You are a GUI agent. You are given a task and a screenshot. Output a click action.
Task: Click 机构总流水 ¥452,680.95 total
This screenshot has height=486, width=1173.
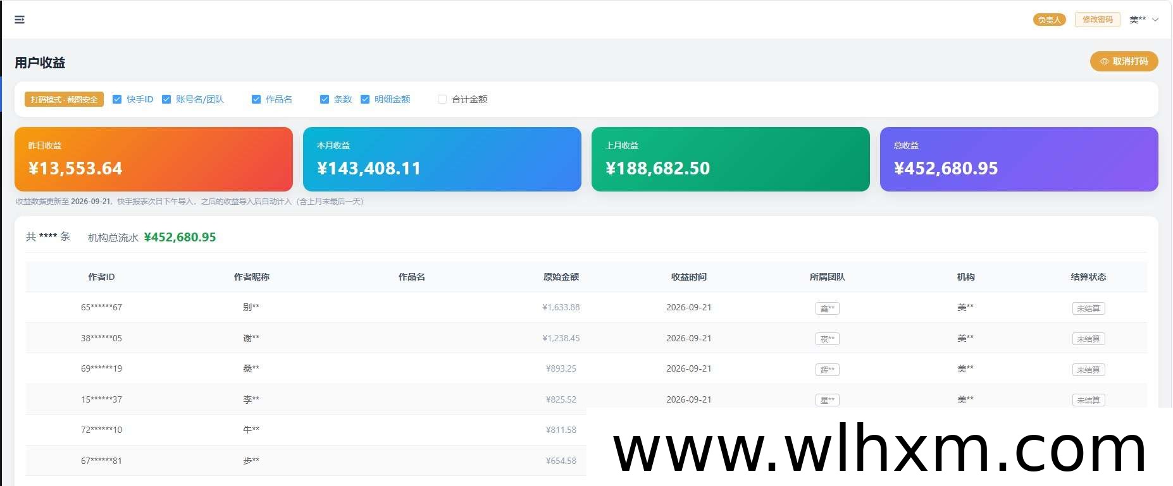click(152, 237)
